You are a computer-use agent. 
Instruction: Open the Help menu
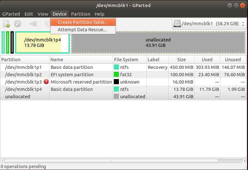click(99, 14)
